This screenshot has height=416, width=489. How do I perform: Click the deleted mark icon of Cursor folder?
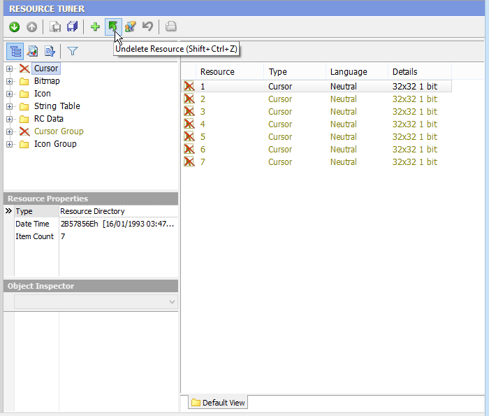click(24, 69)
